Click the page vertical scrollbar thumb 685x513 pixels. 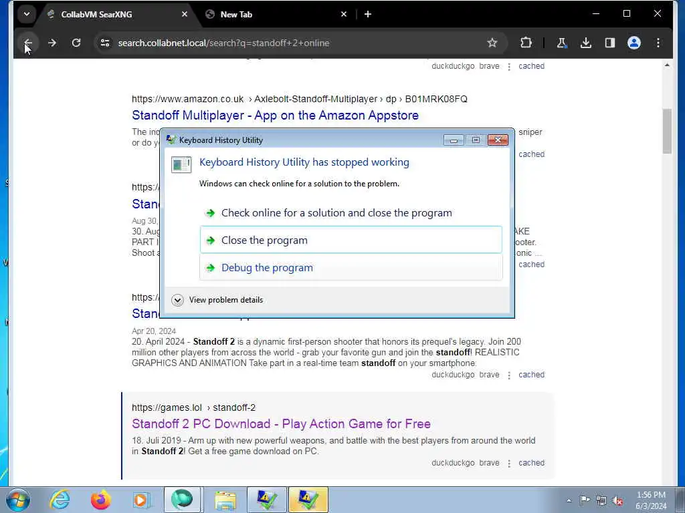coord(667,131)
